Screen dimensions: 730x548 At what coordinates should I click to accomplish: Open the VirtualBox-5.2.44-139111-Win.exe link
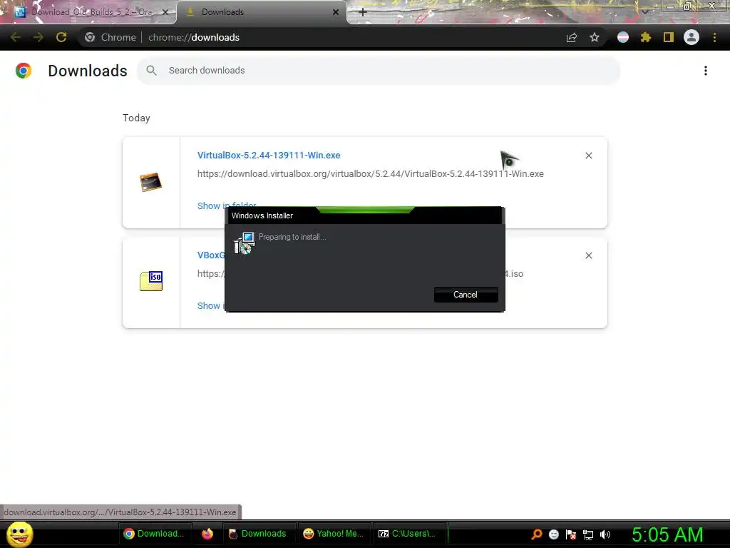(x=269, y=155)
